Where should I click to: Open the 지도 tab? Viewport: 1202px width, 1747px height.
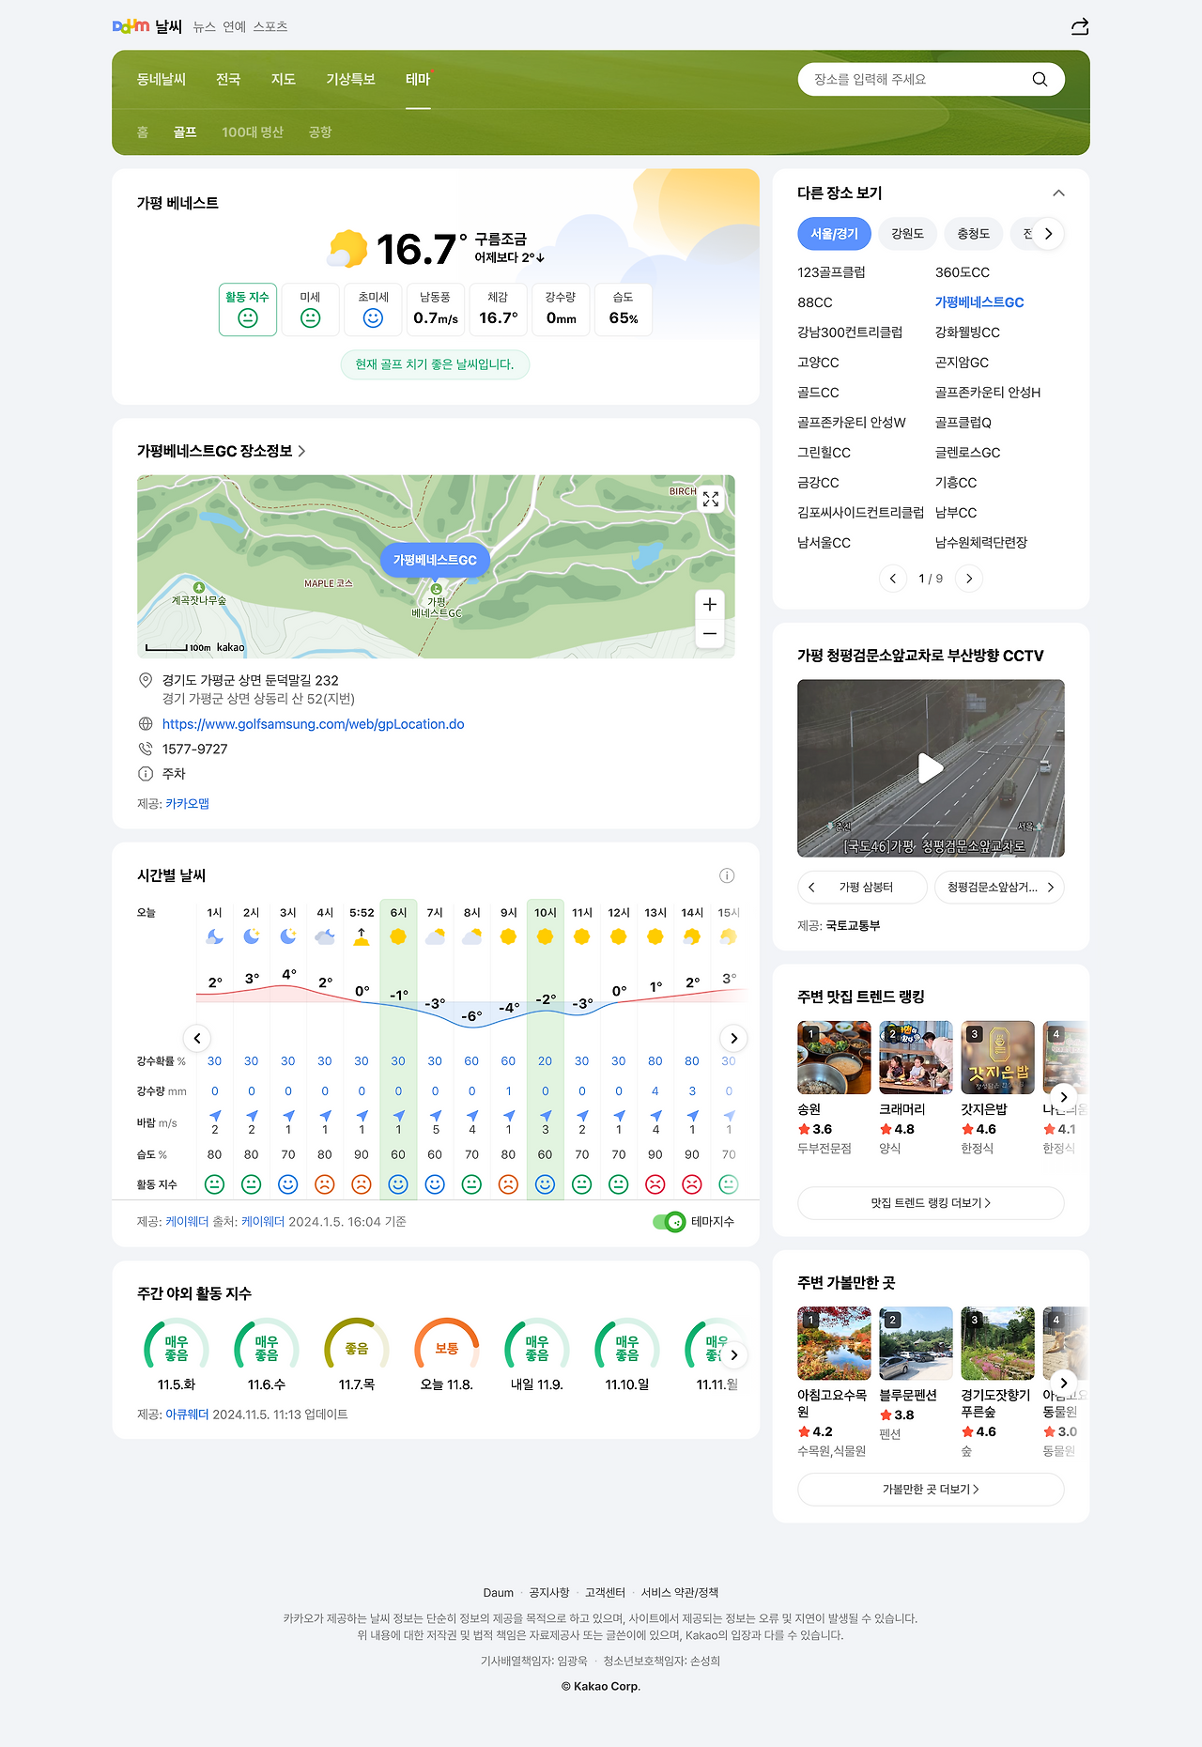pos(284,79)
